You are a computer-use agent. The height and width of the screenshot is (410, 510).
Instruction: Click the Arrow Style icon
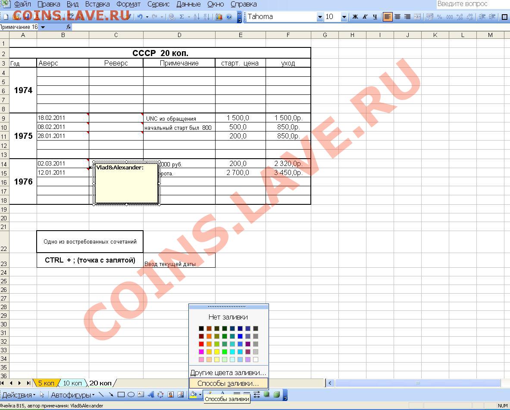[x=257, y=395]
